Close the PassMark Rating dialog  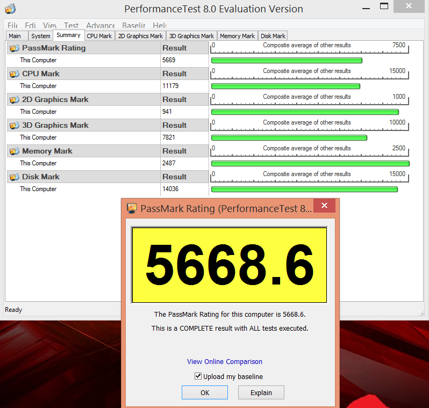pyautogui.click(x=325, y=206)
